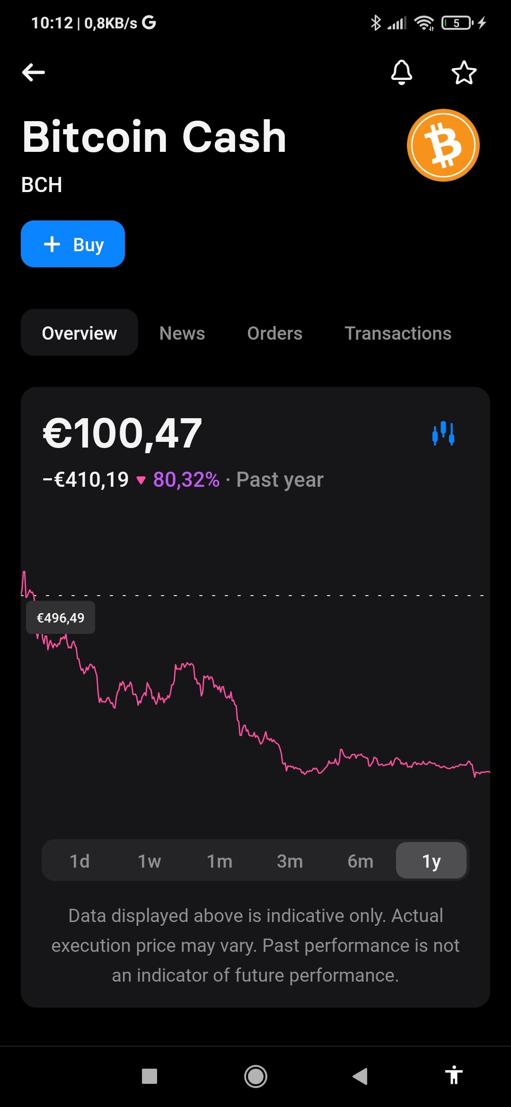Tap the orange Bitcoin Cash logo
Screen dimensions: 511x1107
click(x=443, y=145)
